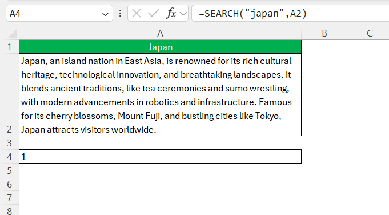Click into the formula bar with the SEARCH formula
The width and height of the screenshot is (389, 215).
pyautogui.click(x=290, y=13)
